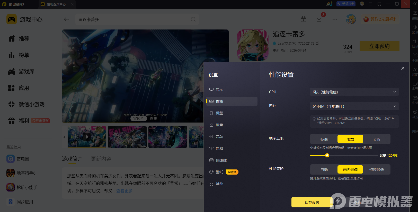Open the 查看更多 link in description
Screen dimensions: 418x212
pos(124,191)
